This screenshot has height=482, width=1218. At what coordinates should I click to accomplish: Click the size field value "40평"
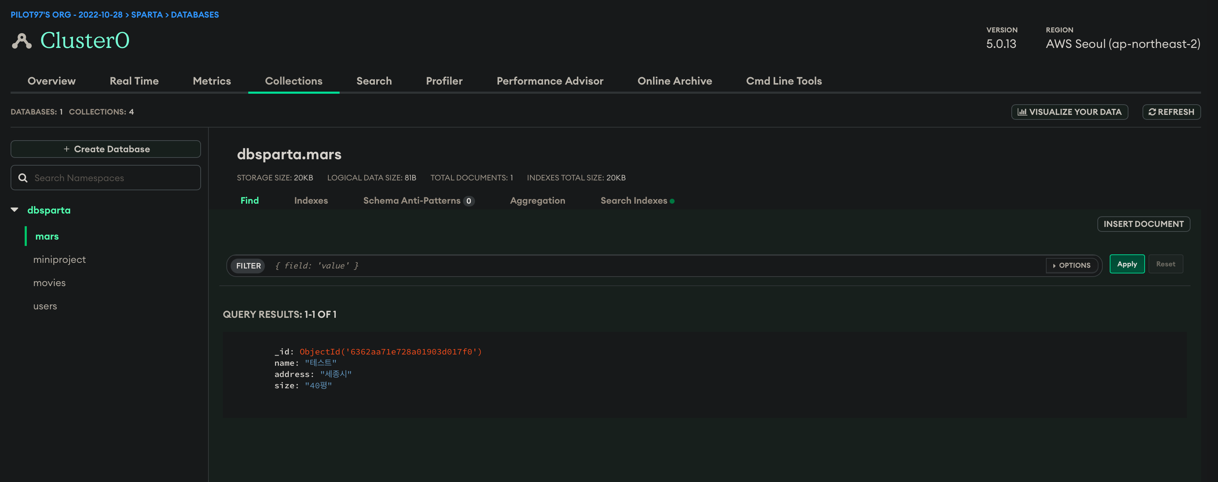[318, 385]
